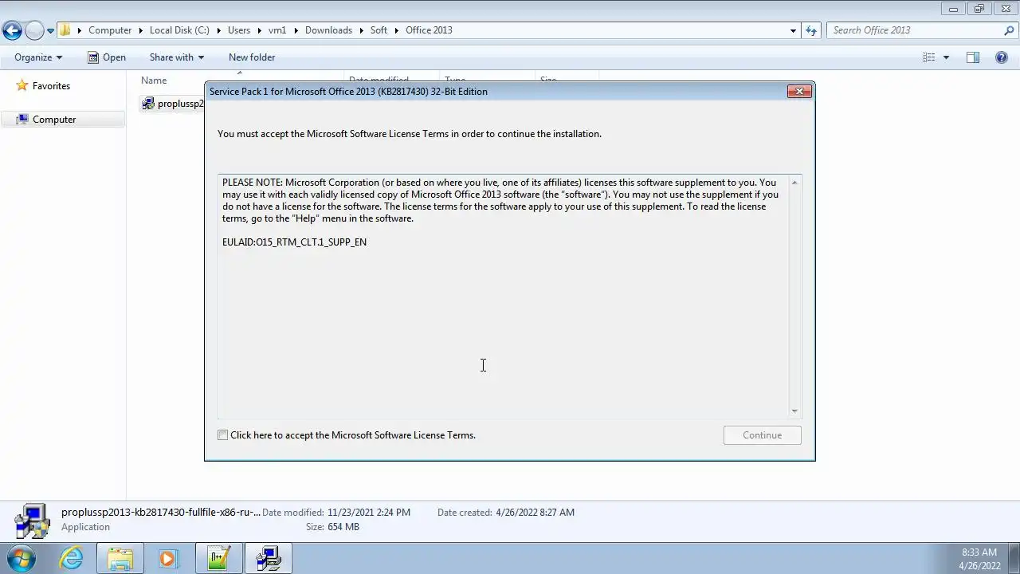
Task: Open Explorer help question mark icon
Action: pos(1002,57)
